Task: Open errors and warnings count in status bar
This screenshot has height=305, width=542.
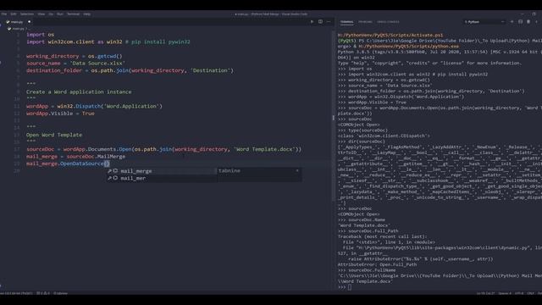Action: click(43, 293)
